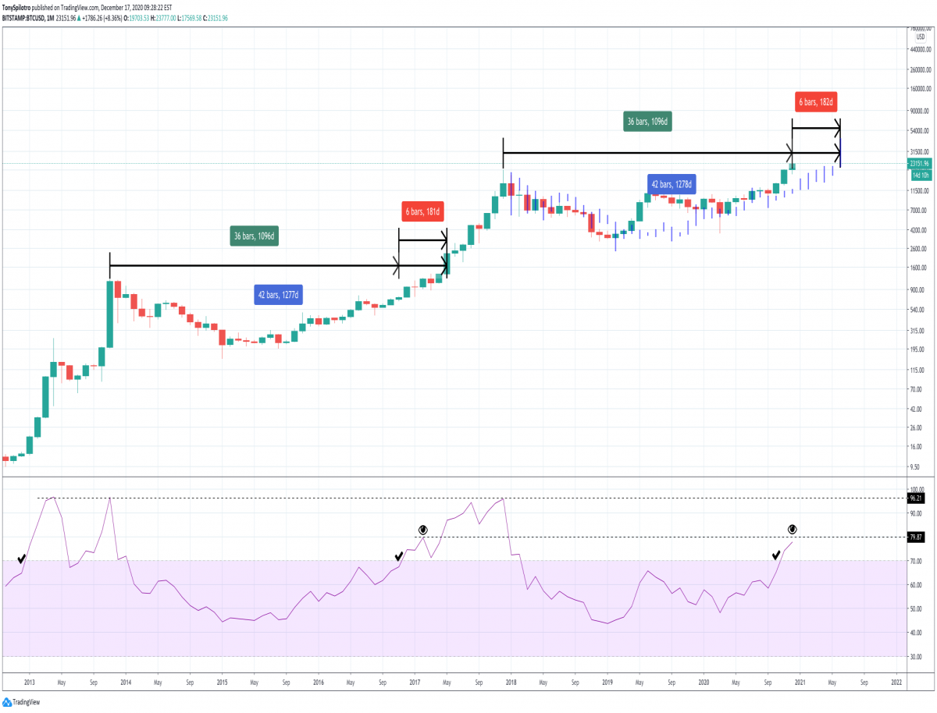Click the checkmark icon near 2013 on RSI
Screen dimensions: 937x713
(21, 559)
